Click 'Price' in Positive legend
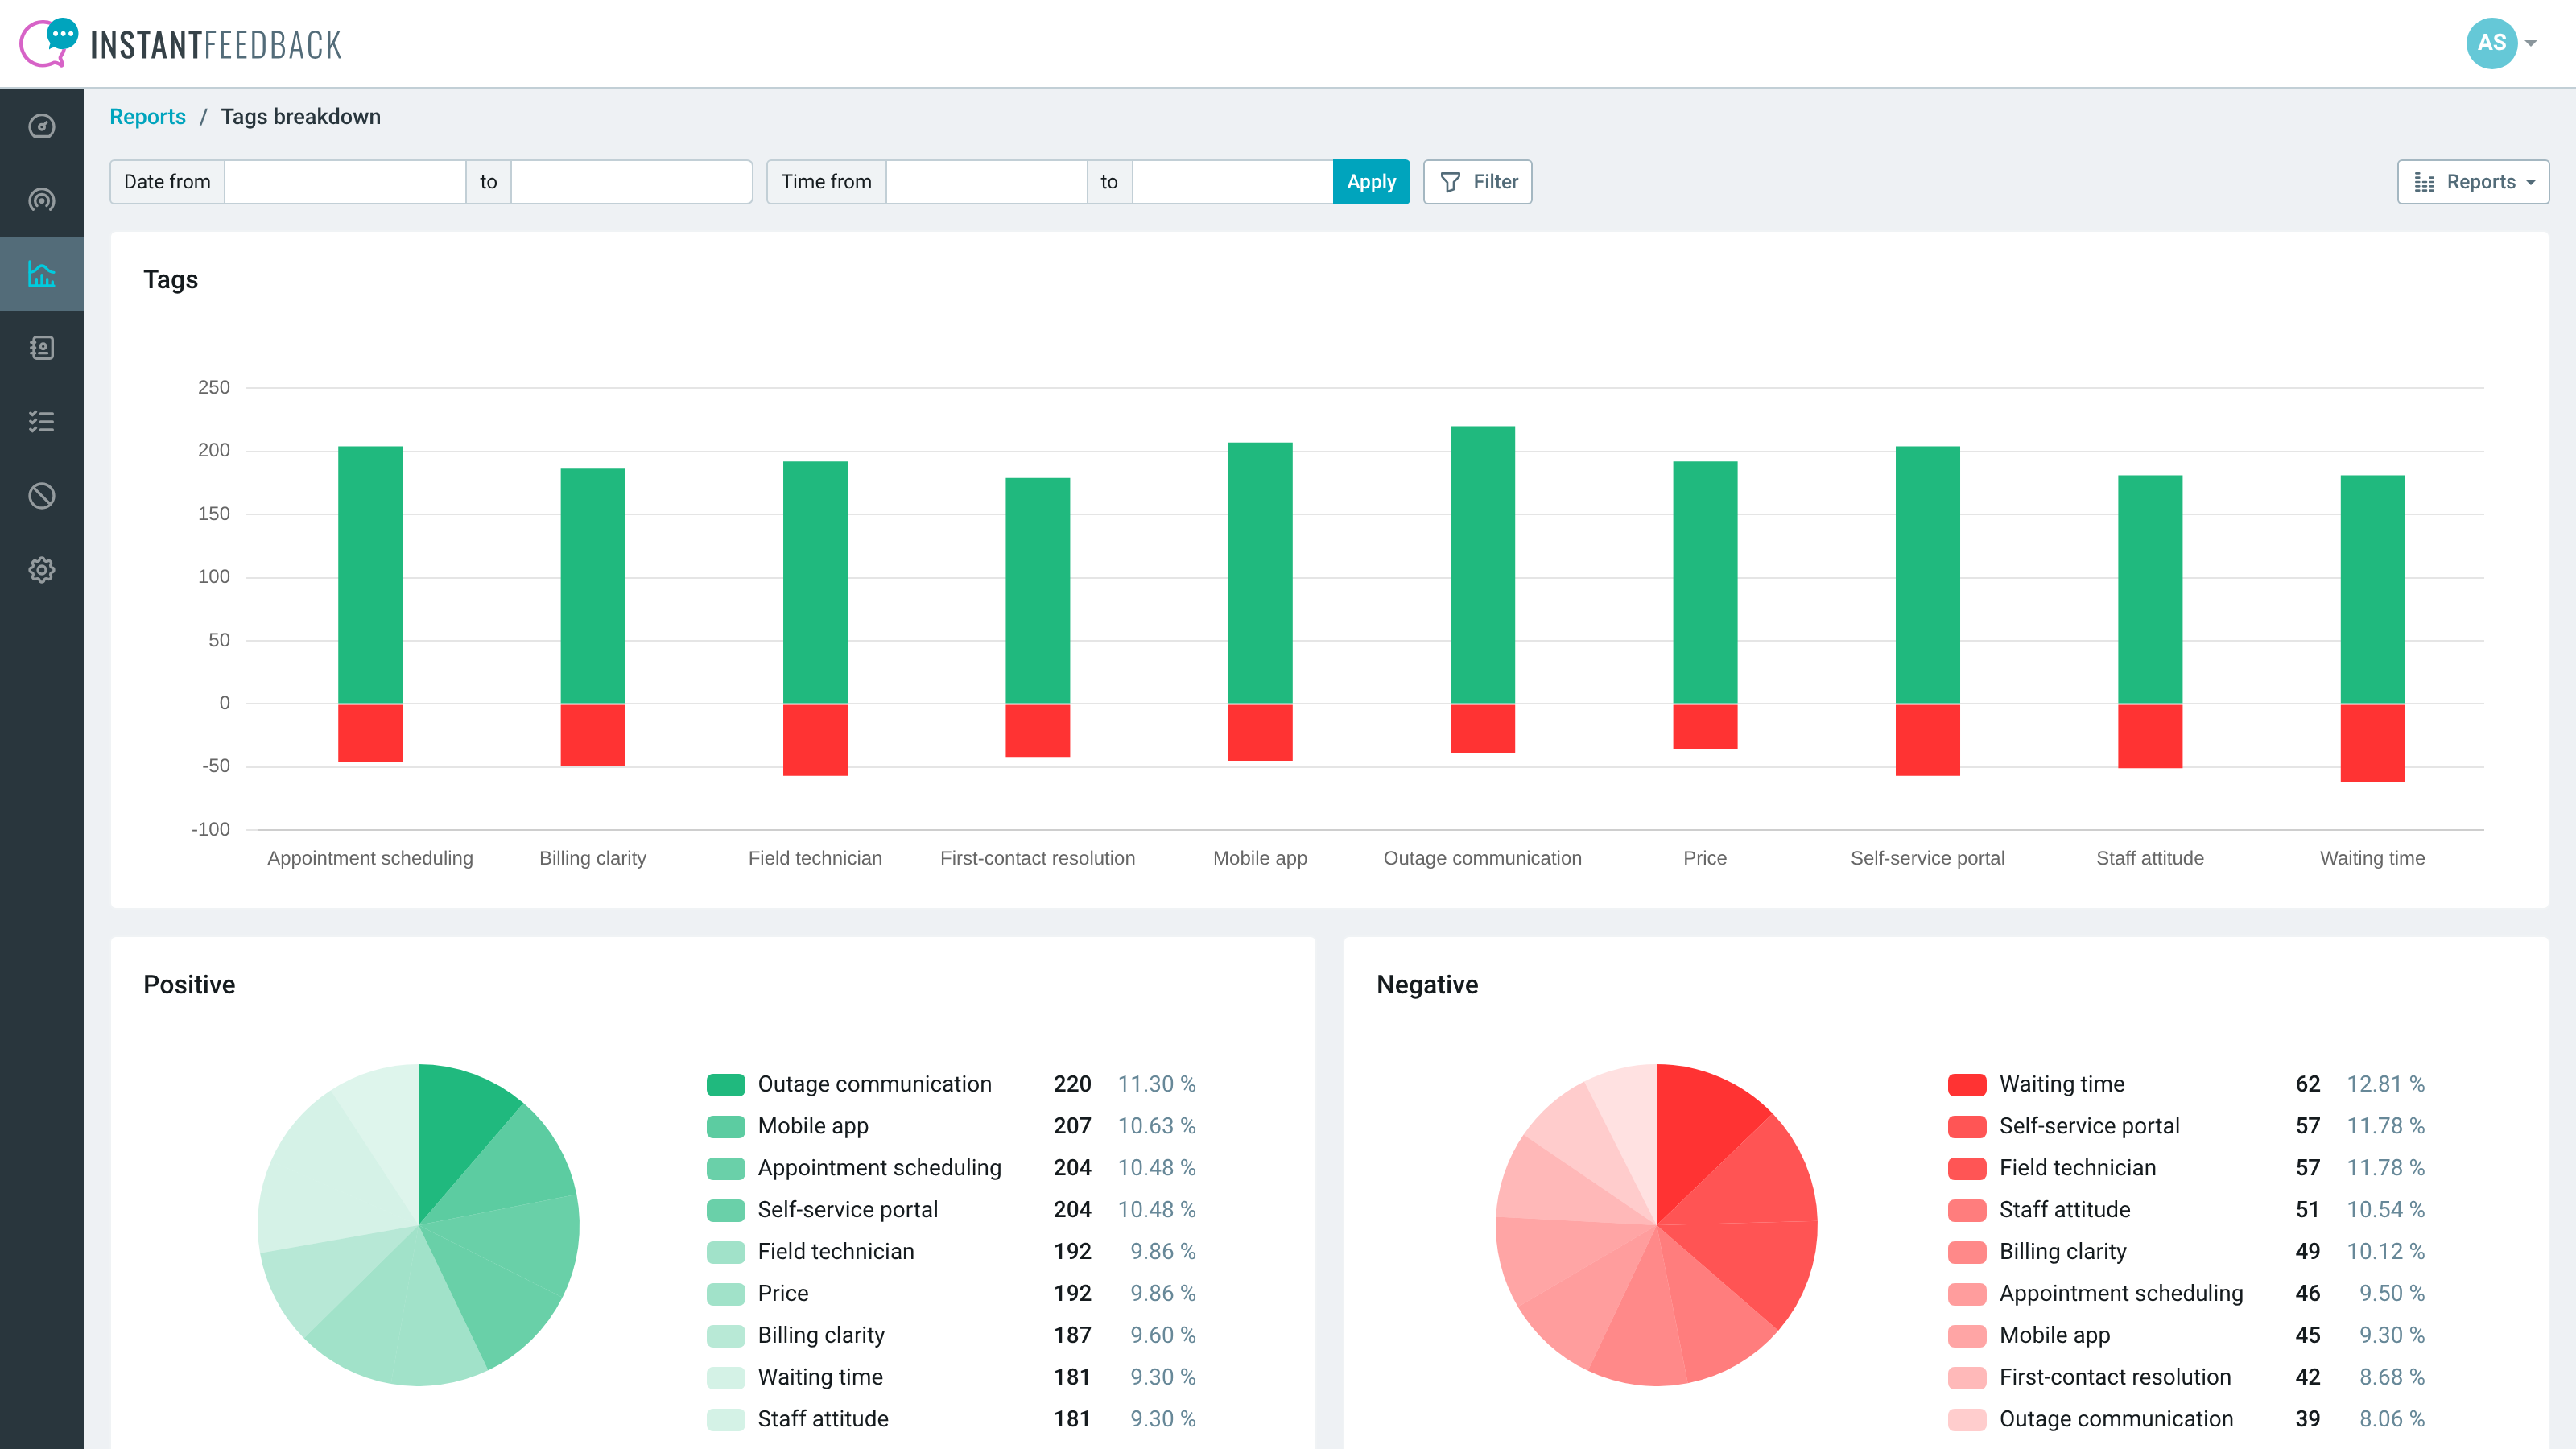The image size is (2576, 1449). pyautogui.click(x=783, y=1293)
